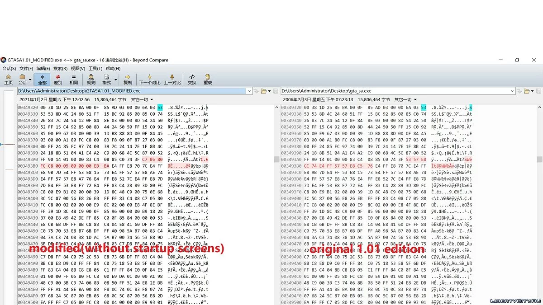This screenshot has width=543, height=305.
Task: Click the 复制 copy toolbar icon
Action: click(x=128, y=79)
